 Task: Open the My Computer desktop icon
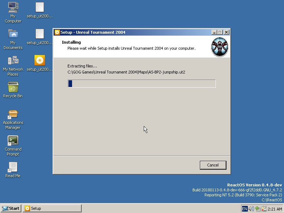(x=13, y=12)
